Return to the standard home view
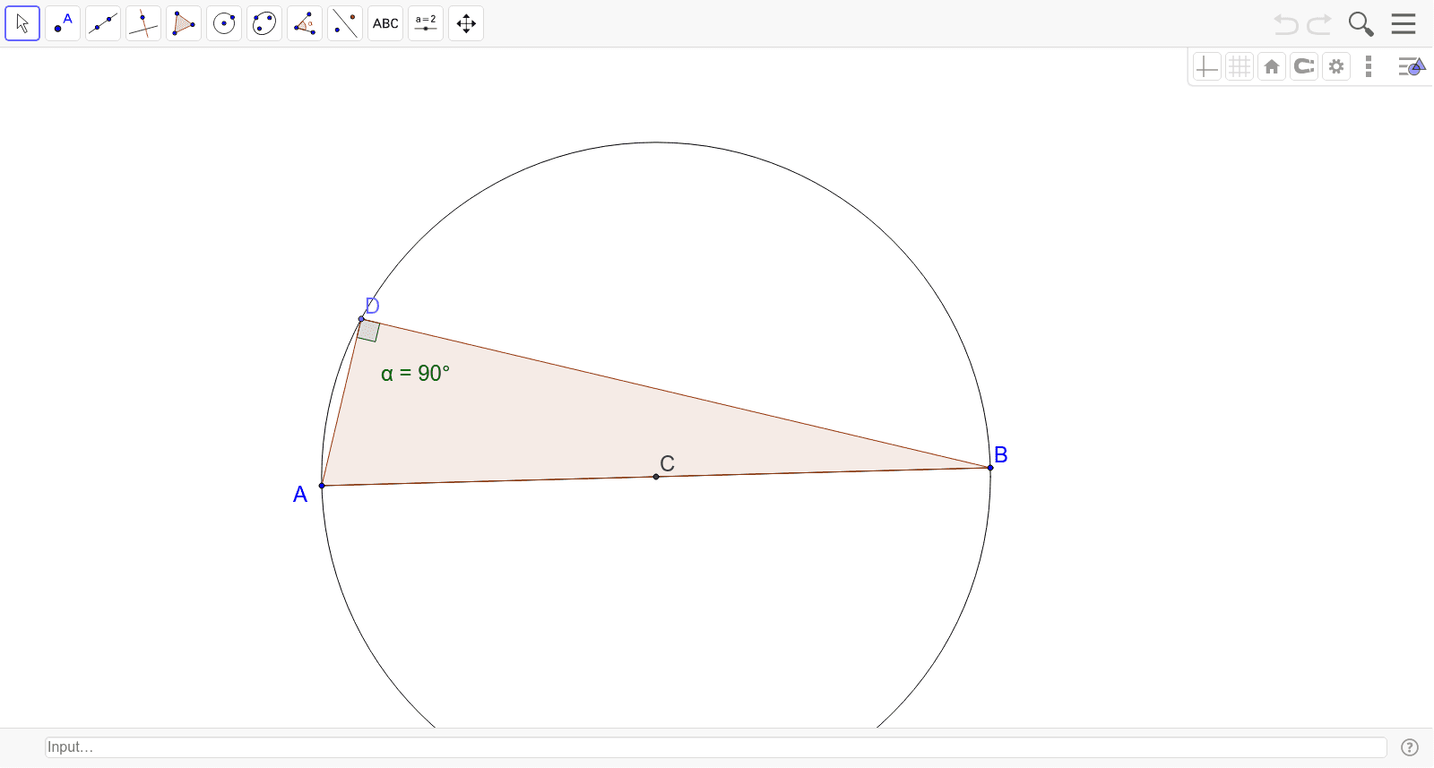This screenshot has width=1434, height=768. [x=1272, y=66]
